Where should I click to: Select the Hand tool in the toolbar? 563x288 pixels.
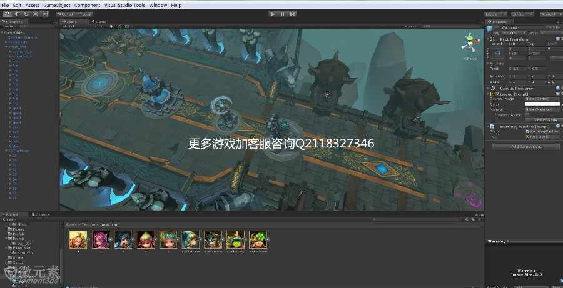7,14
